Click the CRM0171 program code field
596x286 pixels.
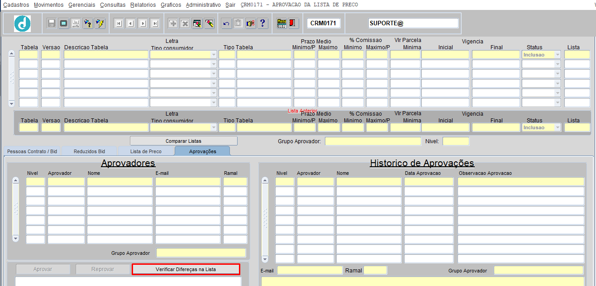[x=324, y=23]
